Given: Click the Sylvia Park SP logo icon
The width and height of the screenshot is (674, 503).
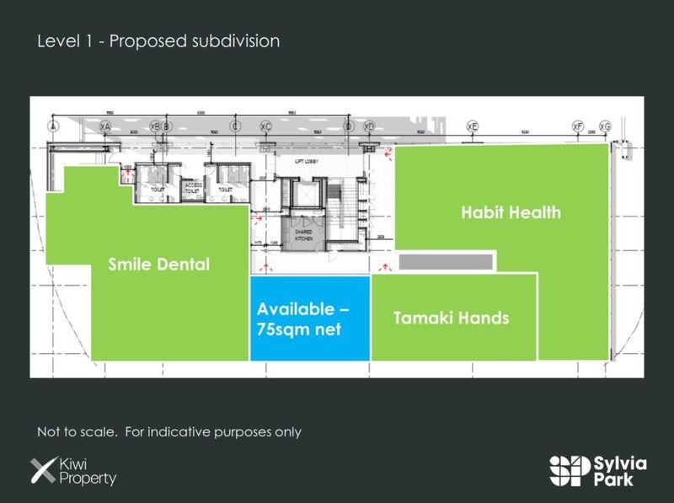Looking at the screenshot, I should (566, 470).
